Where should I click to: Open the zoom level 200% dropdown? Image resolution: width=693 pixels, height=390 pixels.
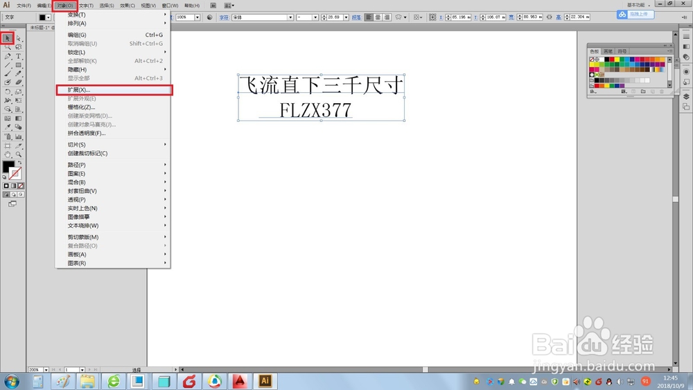point(46,370)
